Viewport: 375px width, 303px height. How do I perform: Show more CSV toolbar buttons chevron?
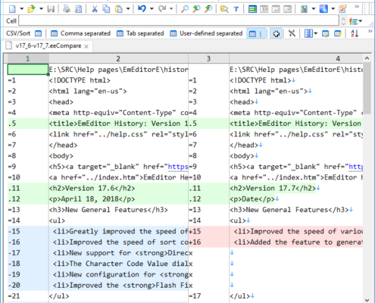(370, 31)
